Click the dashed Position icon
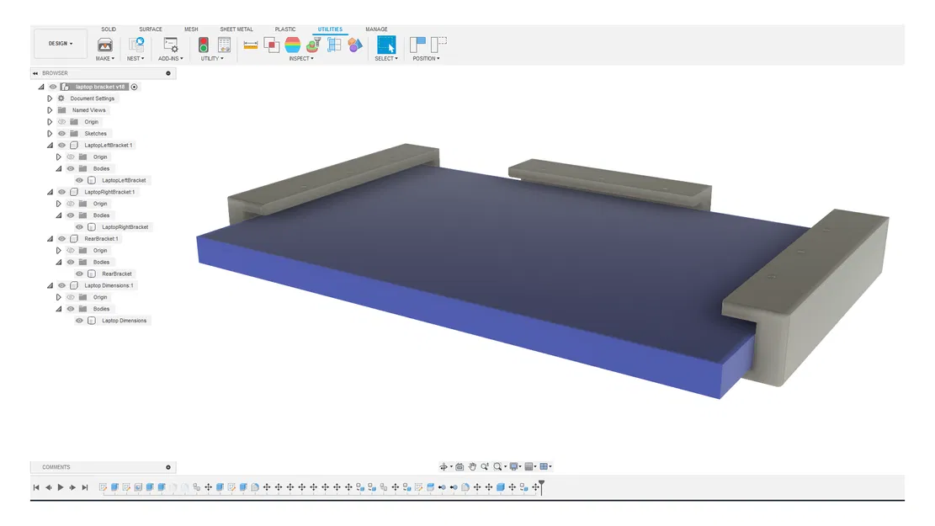935x526 pixels. click(438, 45)
